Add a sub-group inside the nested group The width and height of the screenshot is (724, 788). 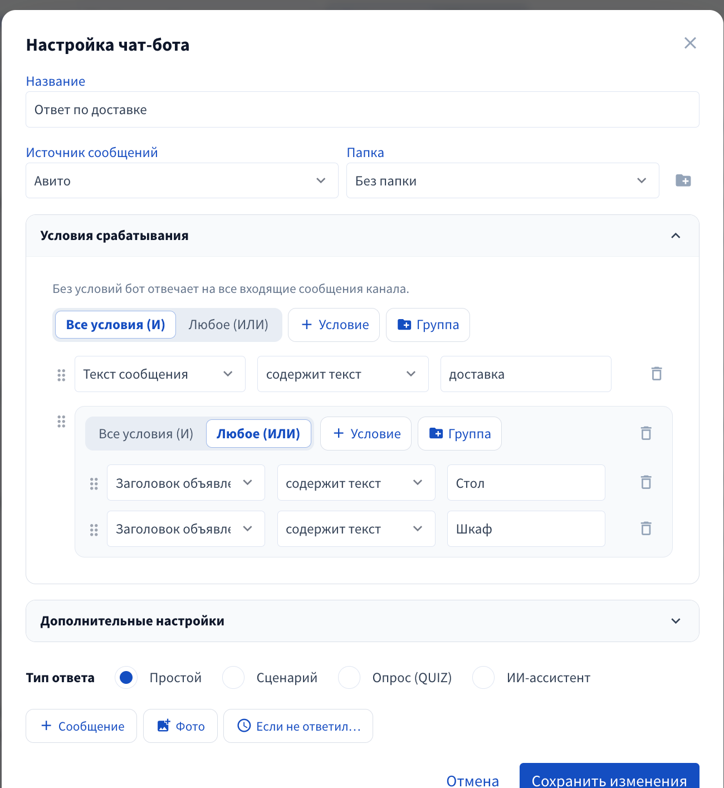click(459, 434)
